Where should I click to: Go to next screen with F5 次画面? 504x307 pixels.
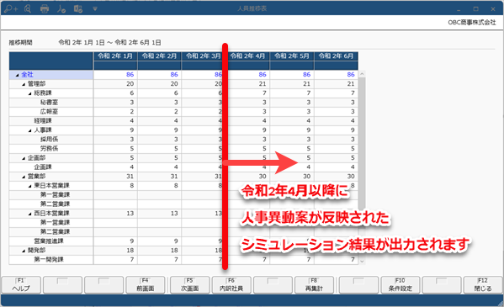(x=189, y=285)
